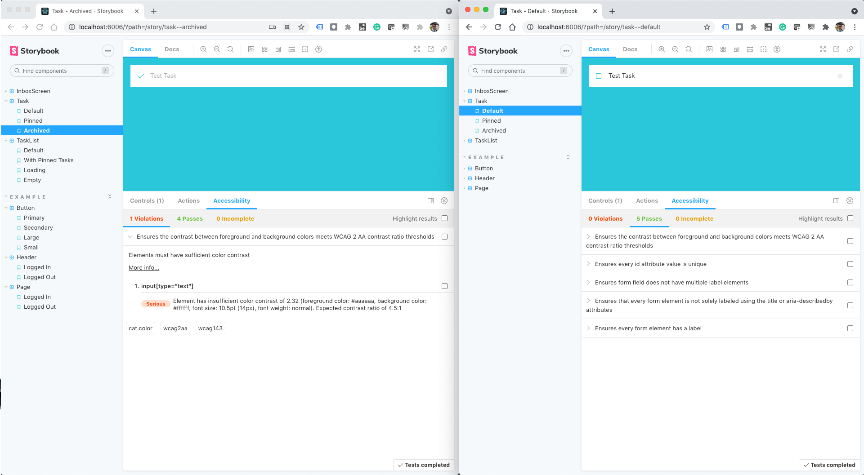Reload the page in right browser window
The image size is (864, 475).
pos(498,27)
